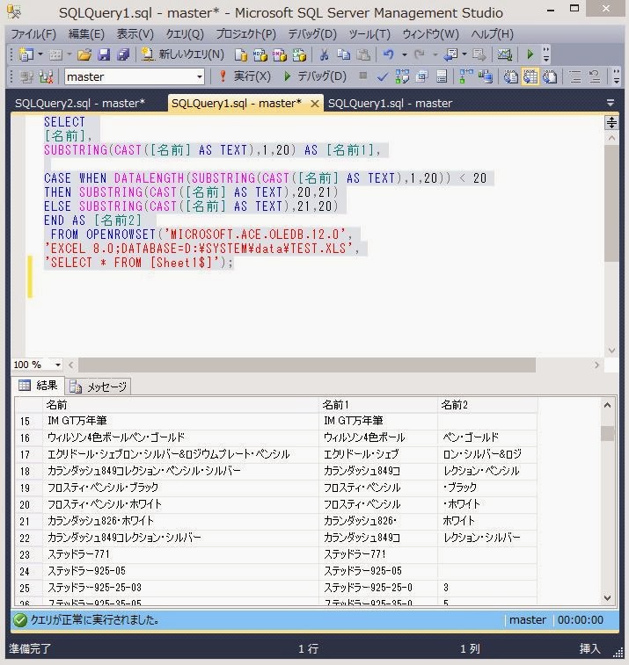
Task: Open the zoom 100 % dropdown
Action: 57,365
